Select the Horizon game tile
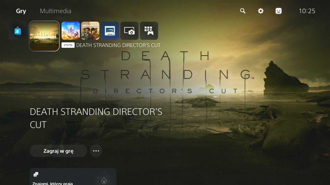 tap(71, 31)
